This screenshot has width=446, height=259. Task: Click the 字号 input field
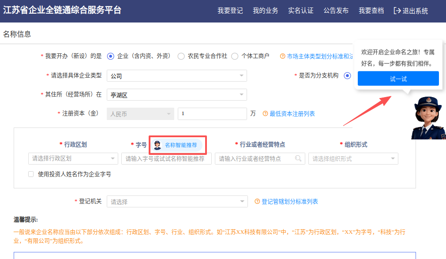click(x=166, y=158)
